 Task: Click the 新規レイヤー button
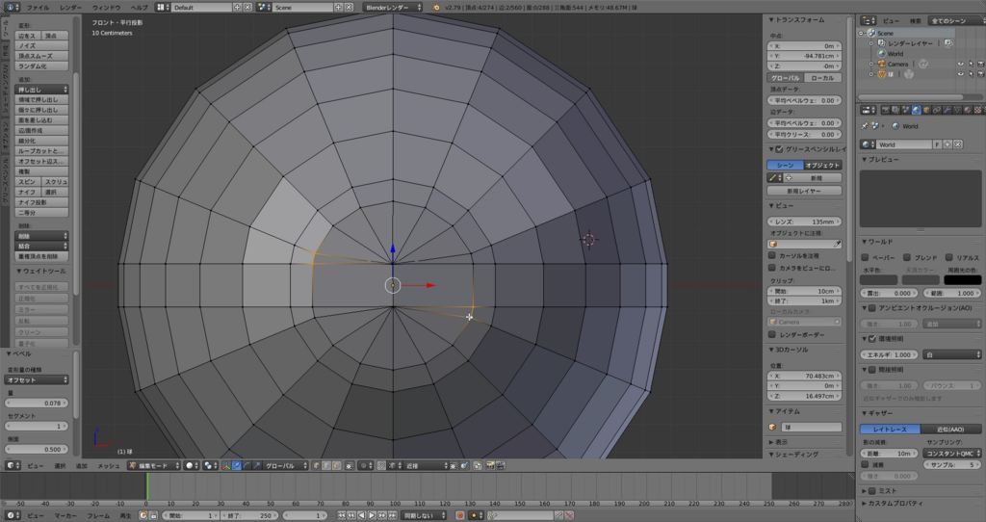[805, 191]
